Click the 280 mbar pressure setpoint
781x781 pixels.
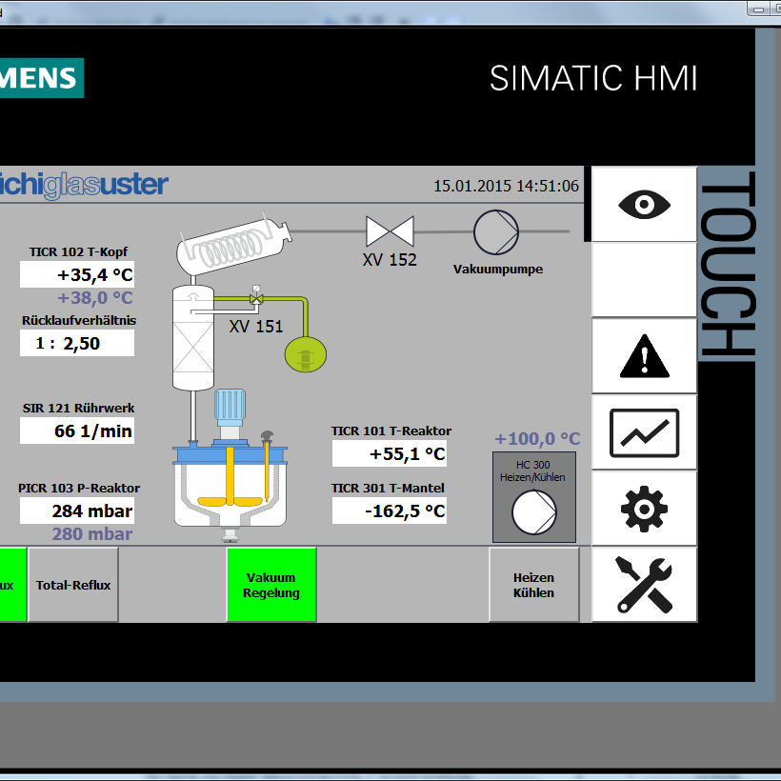coord(92,534)
